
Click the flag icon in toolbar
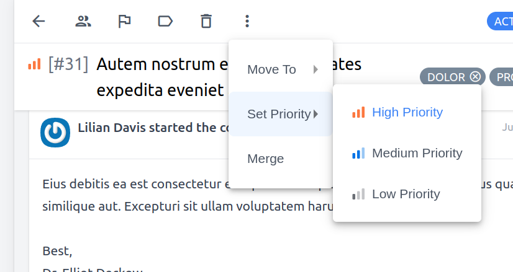(x=124, y=22)
